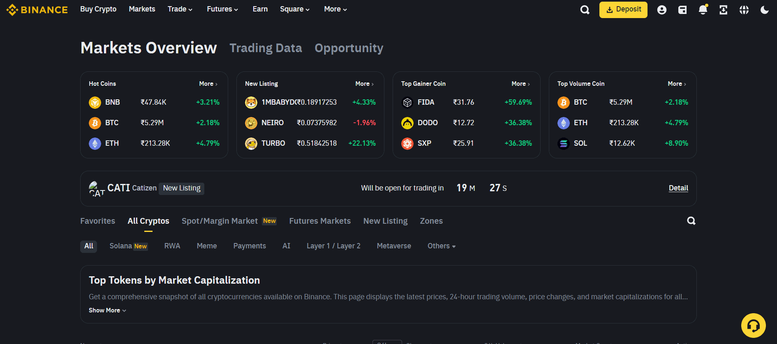Filter by Layer 1 / Layer 2 category

[x=333, y=246]
